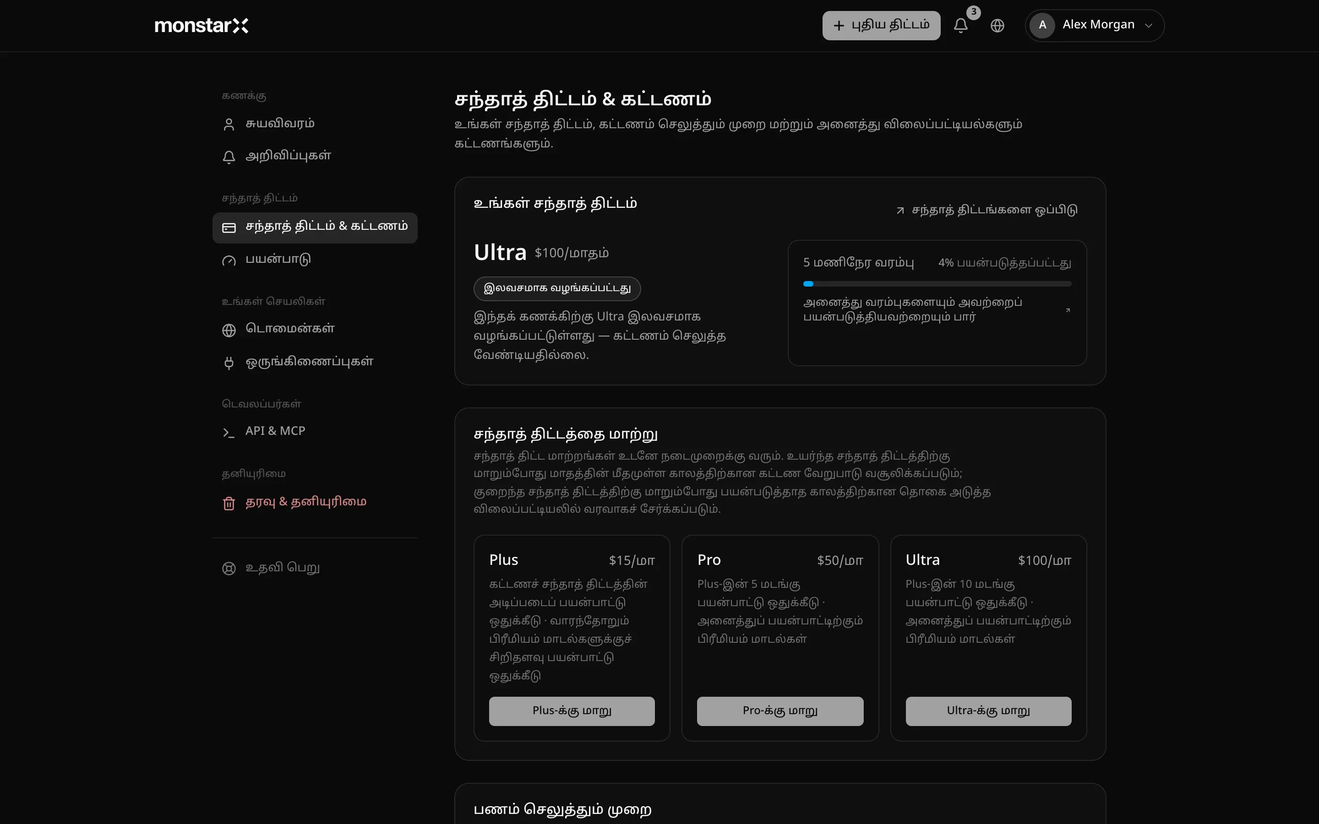Click the sidebar bell icon beside அறிவிப்புகள்

coord(229,157)
